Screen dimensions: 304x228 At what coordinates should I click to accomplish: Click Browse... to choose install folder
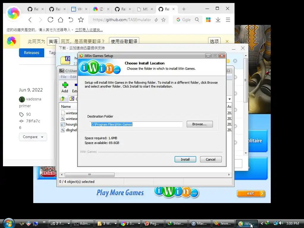(199, 124)
